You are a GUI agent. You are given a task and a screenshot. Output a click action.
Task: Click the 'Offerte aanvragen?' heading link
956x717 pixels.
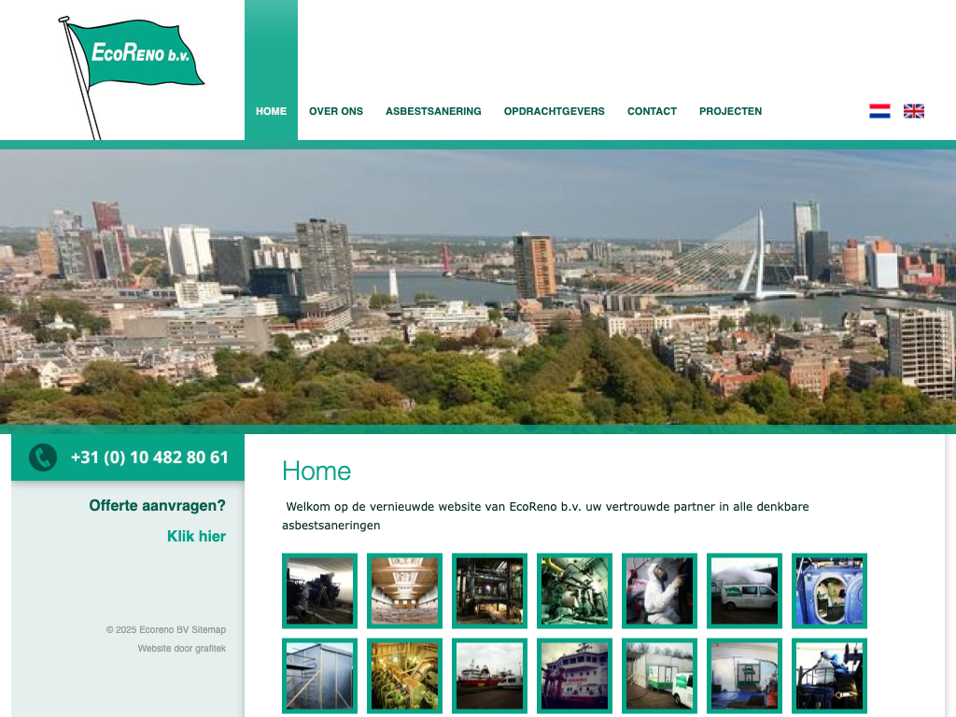[157, 505]
